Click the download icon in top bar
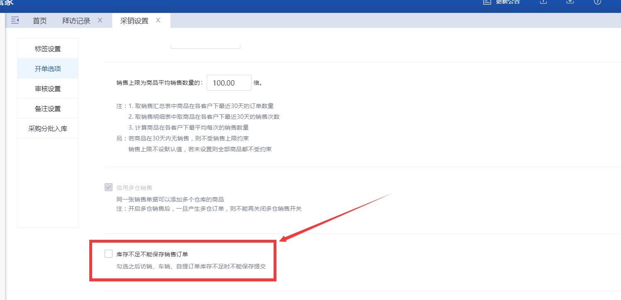Screen dimensions: 621x300 tap(570, 2)
